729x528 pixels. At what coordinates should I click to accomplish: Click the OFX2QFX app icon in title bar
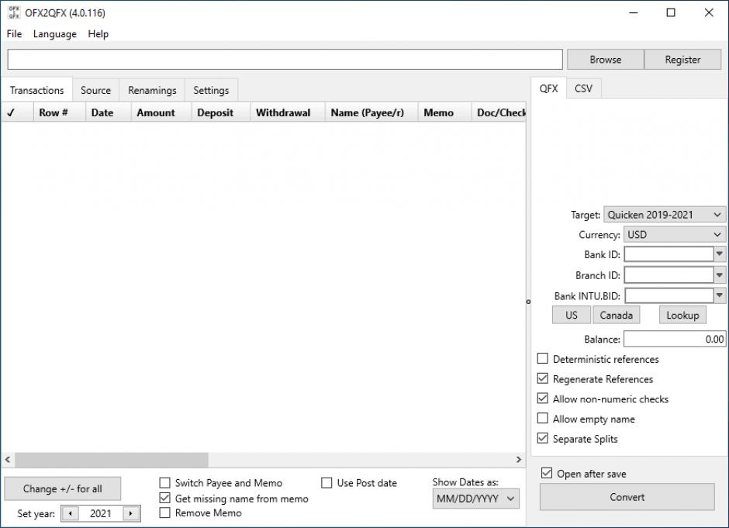[x=13, y=12]
